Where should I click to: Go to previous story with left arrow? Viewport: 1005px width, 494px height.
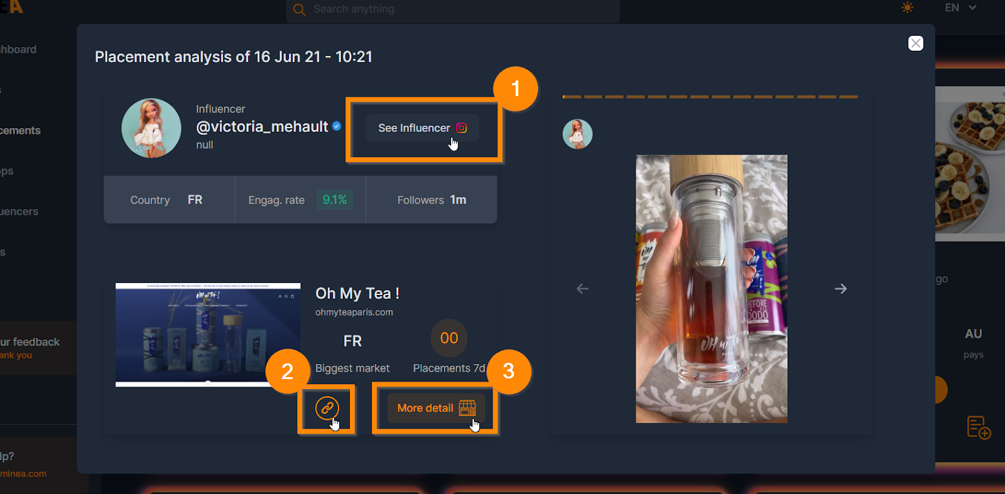[583, 289]
